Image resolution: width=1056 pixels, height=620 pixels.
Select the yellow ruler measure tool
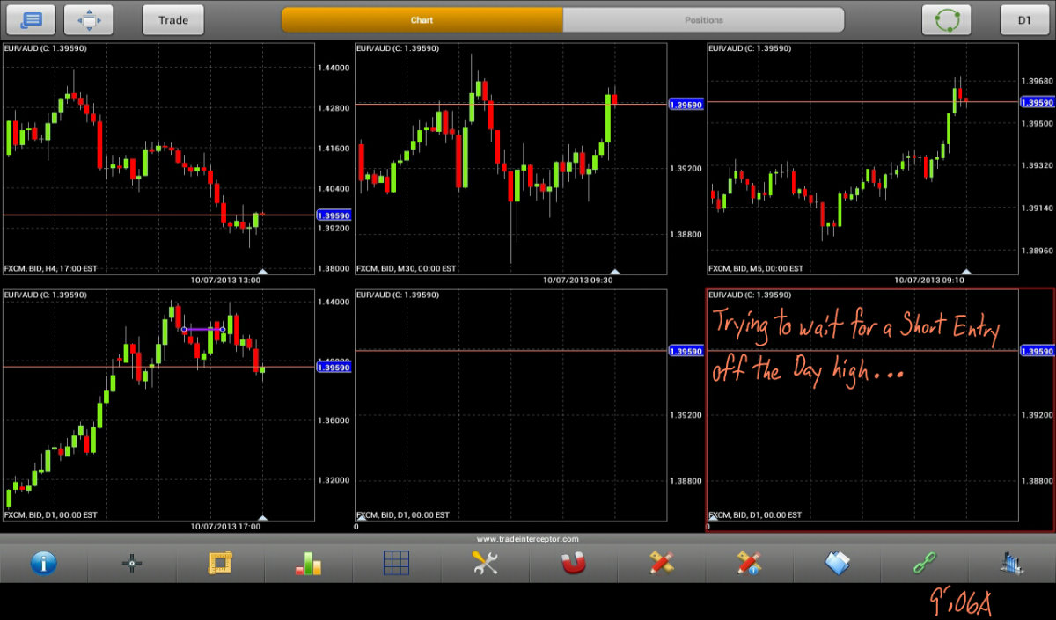pos(220,564)
